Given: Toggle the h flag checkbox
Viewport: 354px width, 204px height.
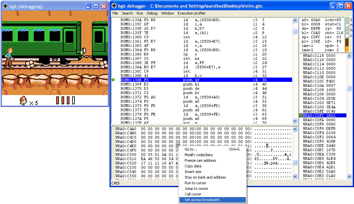Looking at the screenshot, I should click(347, 30).
